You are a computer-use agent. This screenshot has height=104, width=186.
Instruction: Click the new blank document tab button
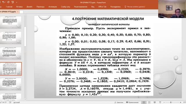pyautogui.click(x=21, y=12)
